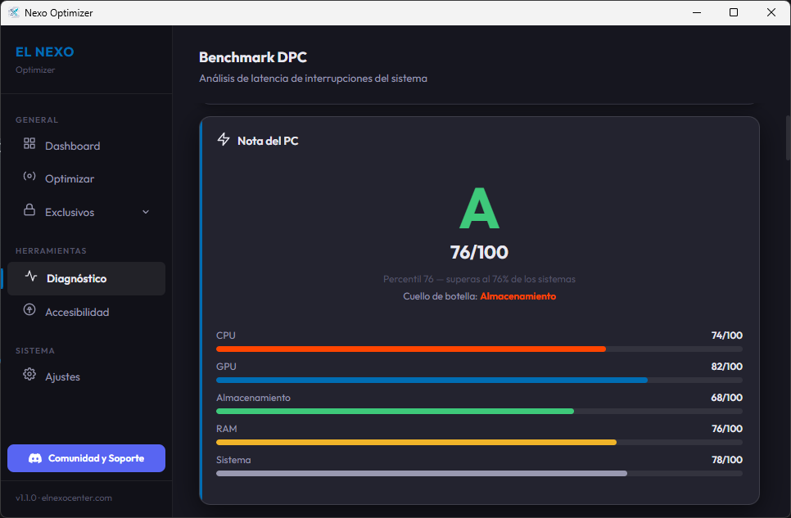Expand the Exclusivos dropdown chevron
Image resolution: width=791 pixels, height=518 pixels.
pyautogui.click(x=146, y=211)
